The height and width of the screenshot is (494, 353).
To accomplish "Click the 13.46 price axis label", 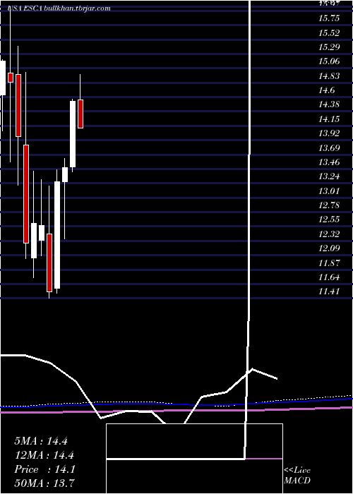I will [329, 162].
